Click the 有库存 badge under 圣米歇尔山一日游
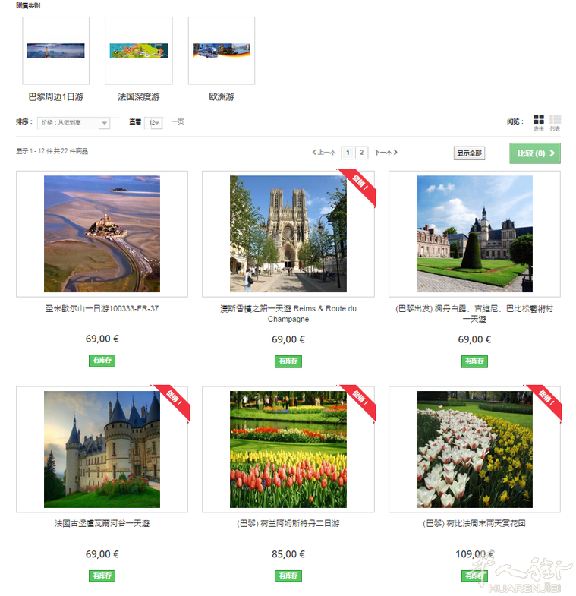Viewport: 576px width, 596px height. (102, 361)
